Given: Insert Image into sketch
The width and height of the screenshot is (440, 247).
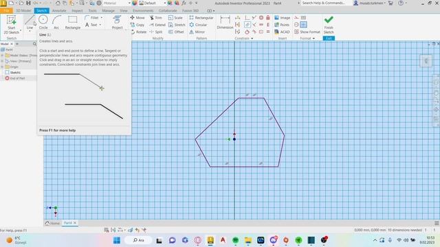Looking at the screenshot, I should [283, 18].
